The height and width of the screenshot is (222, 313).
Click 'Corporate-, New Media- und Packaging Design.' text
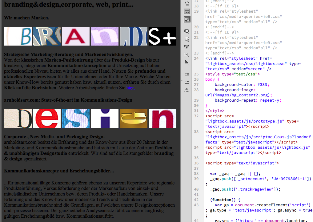click(x=54, y=136)
